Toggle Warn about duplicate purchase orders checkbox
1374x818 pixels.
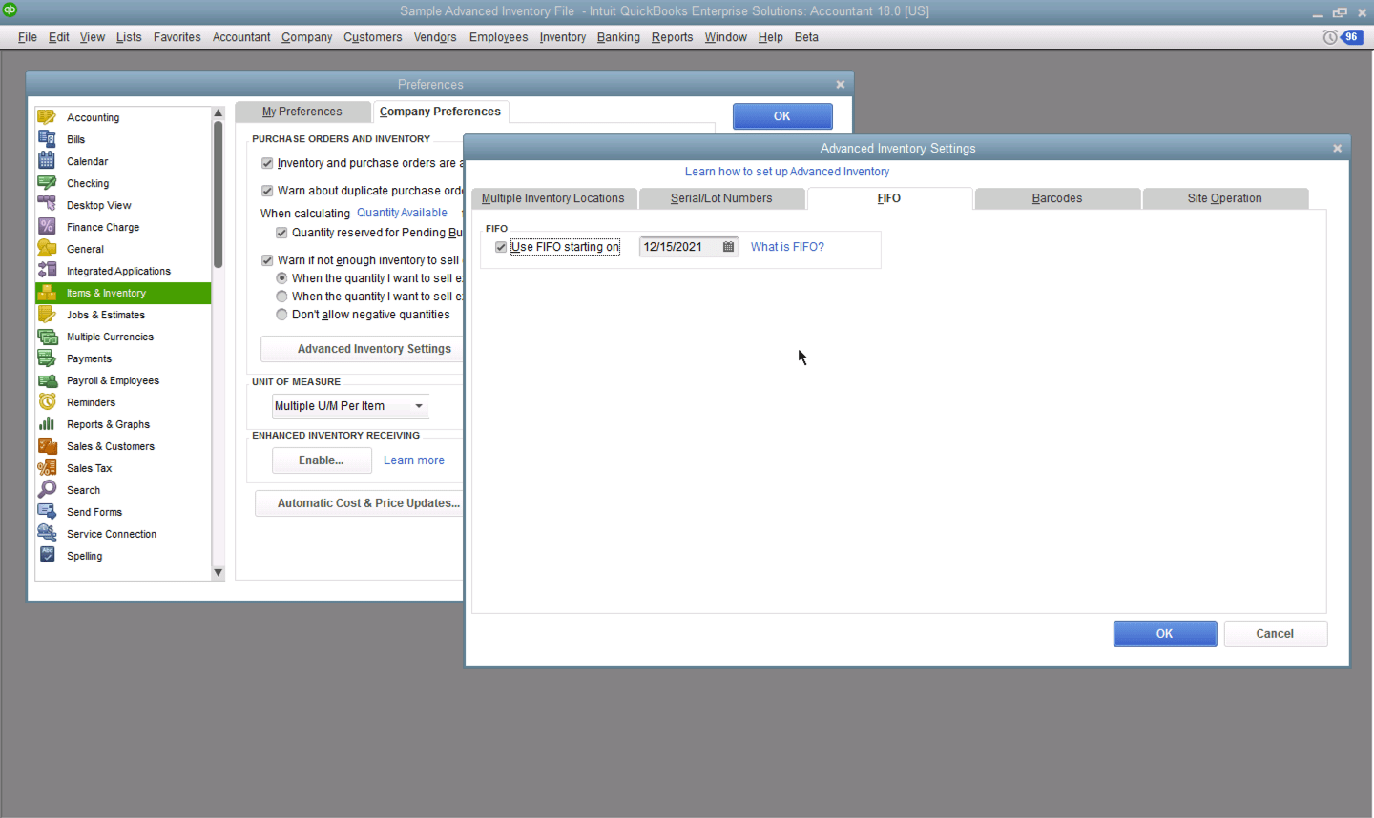click(267, 191)
